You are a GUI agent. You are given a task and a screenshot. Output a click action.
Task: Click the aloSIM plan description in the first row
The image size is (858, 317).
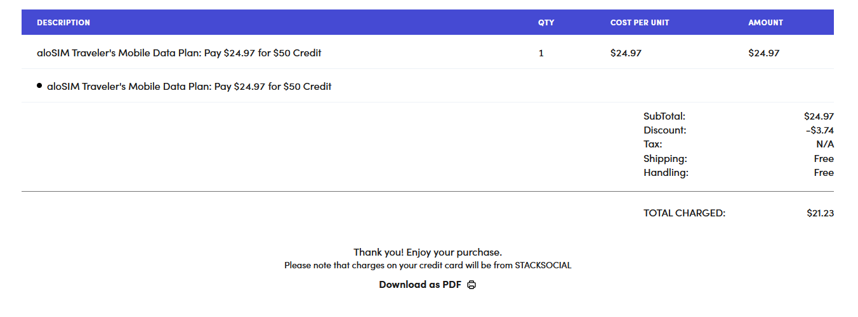pos(179,53)
